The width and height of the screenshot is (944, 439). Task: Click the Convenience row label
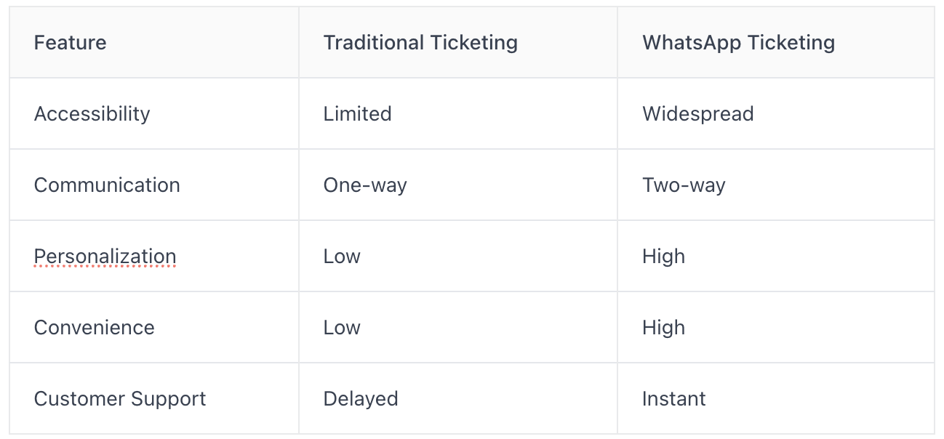(x=95, y=328)
